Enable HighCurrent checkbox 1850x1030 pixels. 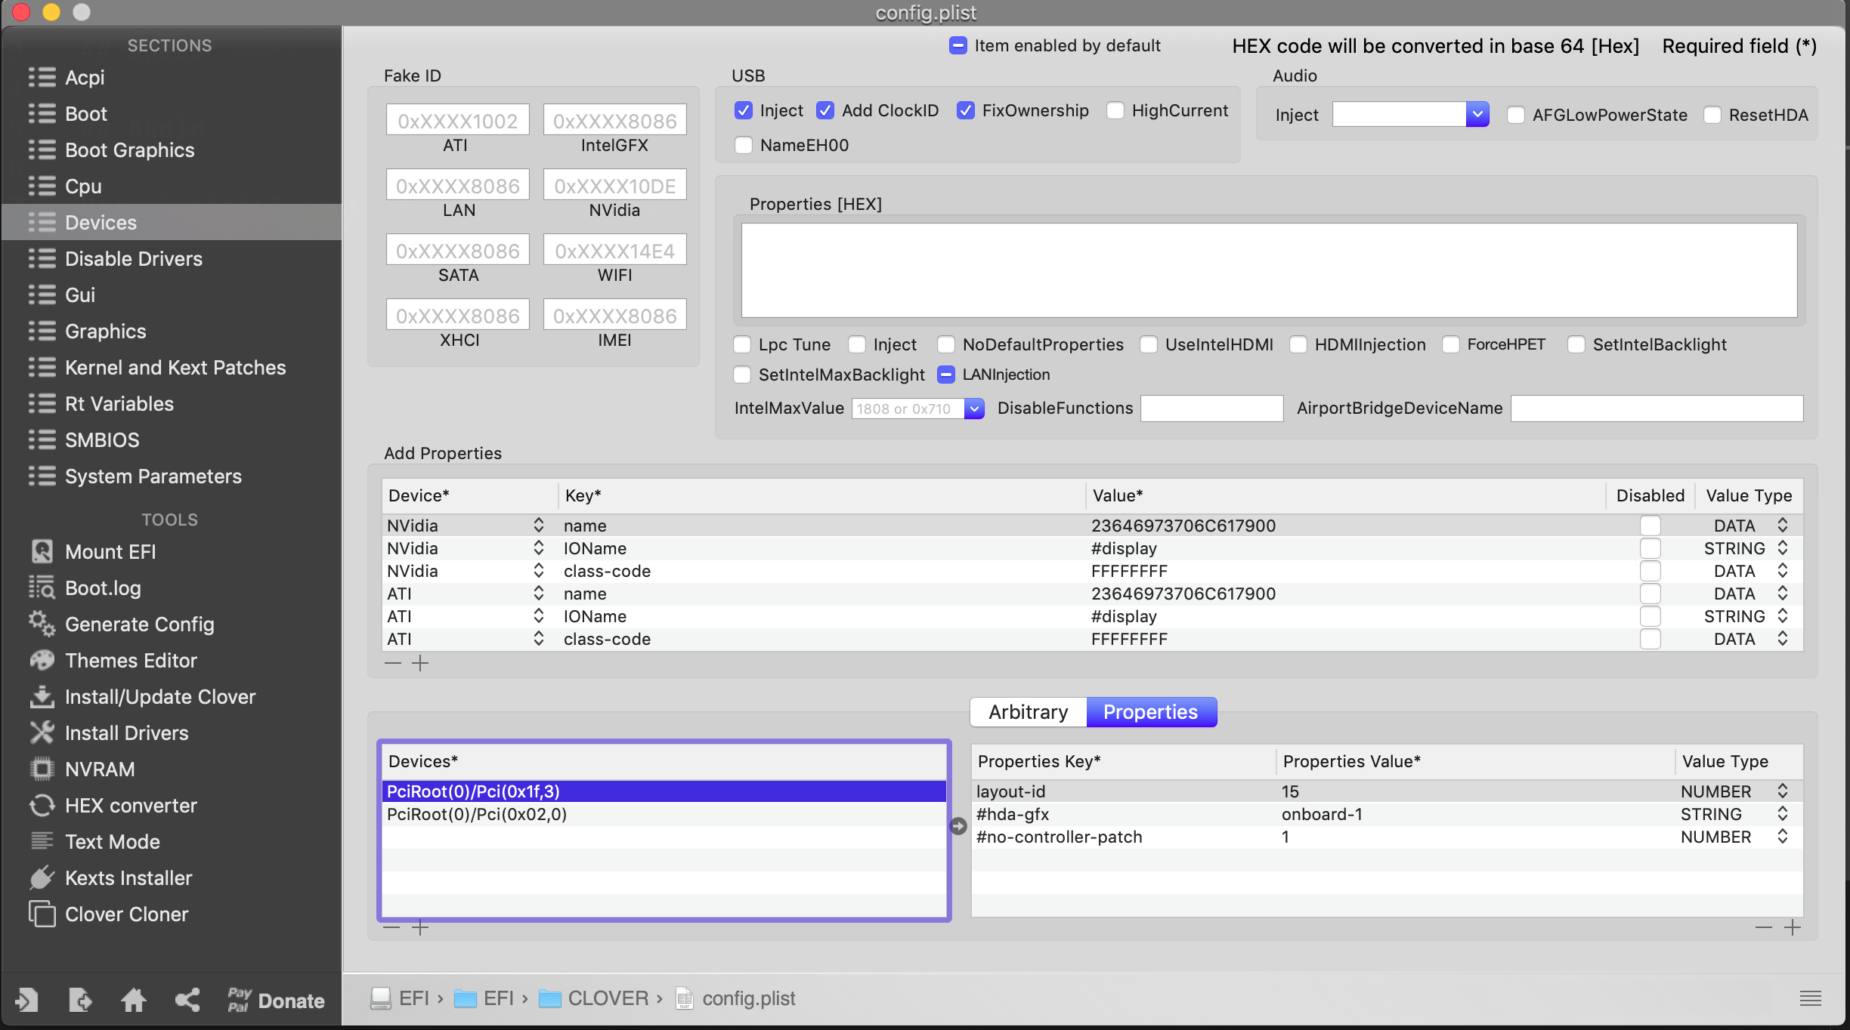pyautogui.click(x=1115, y=110)
